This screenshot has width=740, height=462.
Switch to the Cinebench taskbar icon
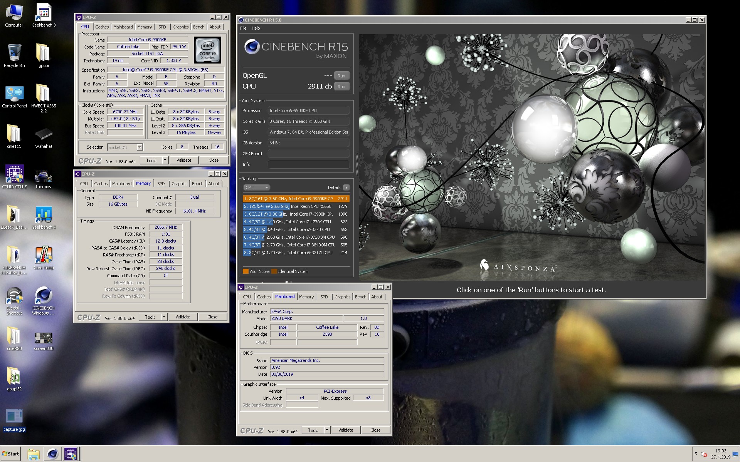pos(52,454)
